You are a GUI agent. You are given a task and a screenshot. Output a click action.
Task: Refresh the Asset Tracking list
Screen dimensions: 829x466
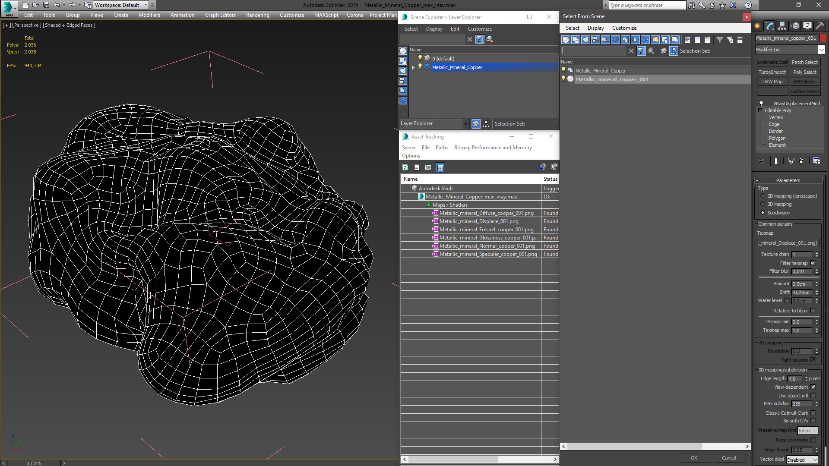point(405,167)
